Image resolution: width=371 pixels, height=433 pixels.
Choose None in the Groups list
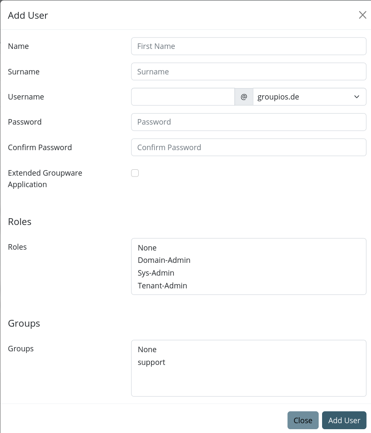(147, 349)
